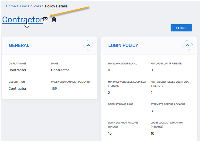Select the Display Name value Contractor
The image size is (201, 142).
pyautogui.click(x=17, y=70)
